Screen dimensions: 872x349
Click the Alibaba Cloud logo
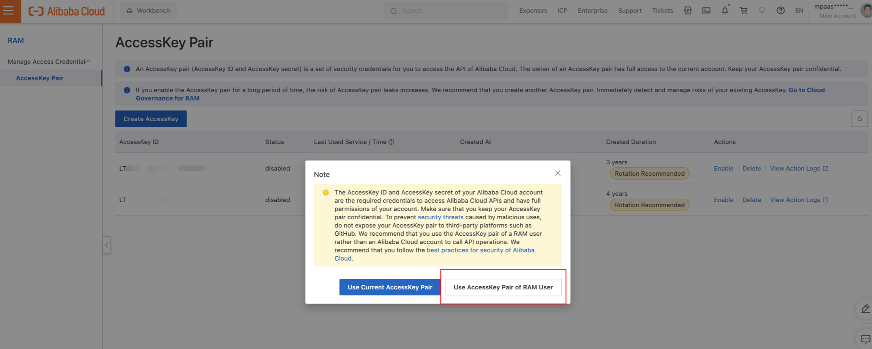point(67,11)
